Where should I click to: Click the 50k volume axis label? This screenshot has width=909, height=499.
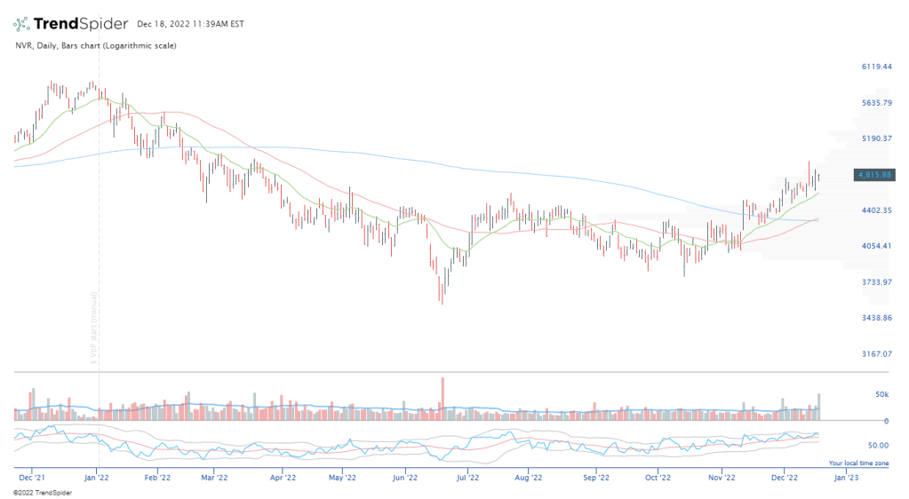point(882,393)
